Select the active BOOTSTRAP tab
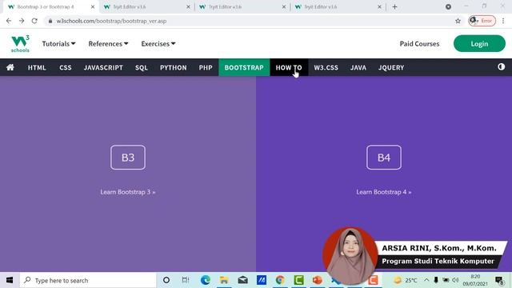This screenshot has height=288, width=512. point(244,67)
